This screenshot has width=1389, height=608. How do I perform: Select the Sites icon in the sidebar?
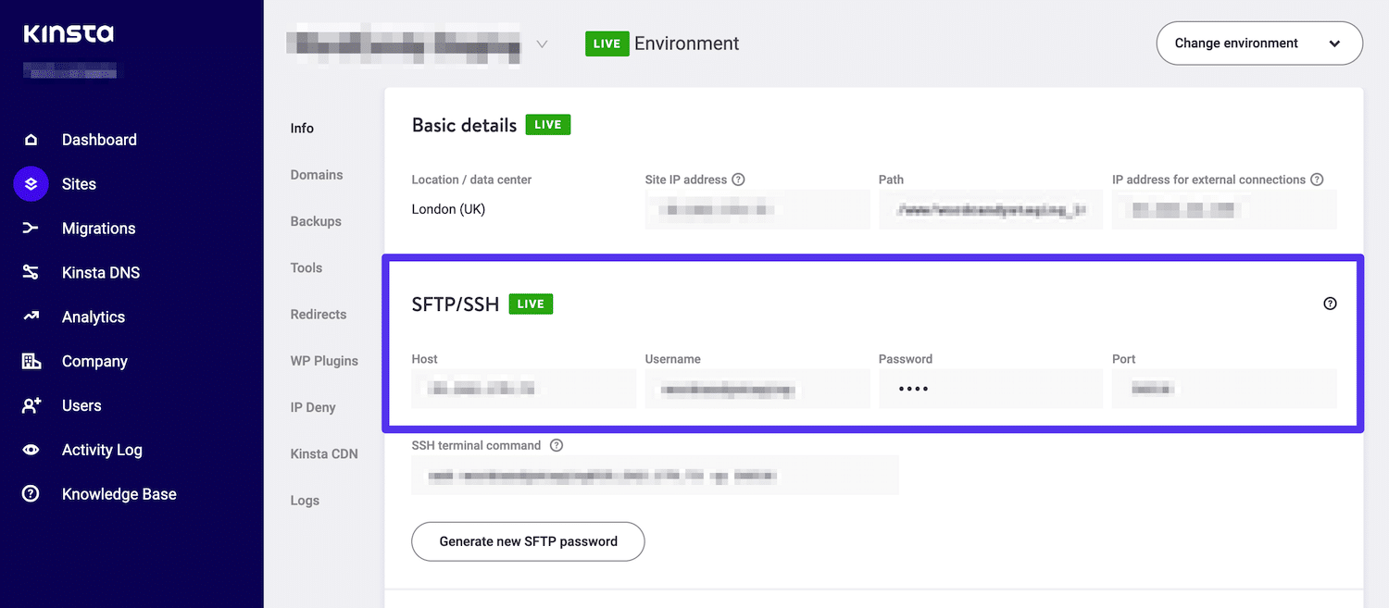click(31, 183)
